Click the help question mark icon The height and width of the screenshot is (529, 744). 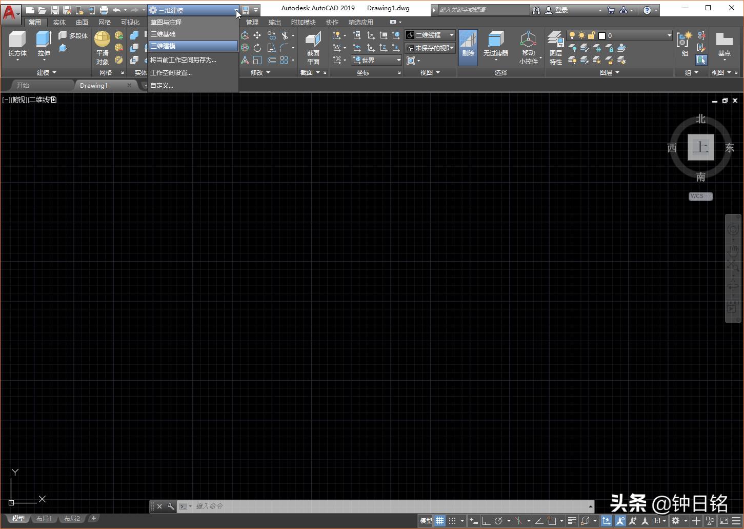coord(647,10)
